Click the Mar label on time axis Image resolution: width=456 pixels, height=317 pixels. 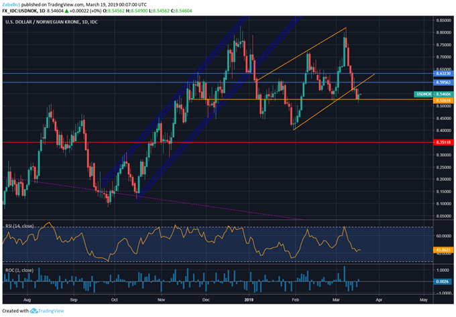pos(336,300)
